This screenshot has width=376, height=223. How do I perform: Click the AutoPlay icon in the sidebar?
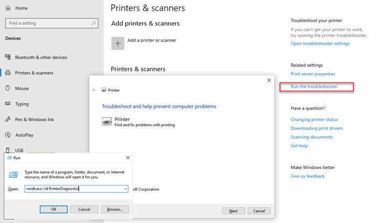point(8,135)
